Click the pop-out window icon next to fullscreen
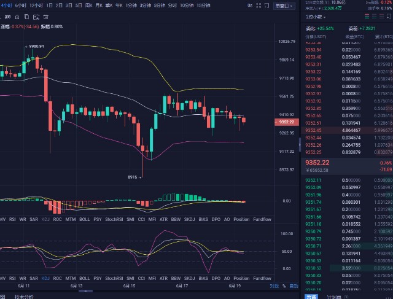393x299 pixels. coord(267,6)
